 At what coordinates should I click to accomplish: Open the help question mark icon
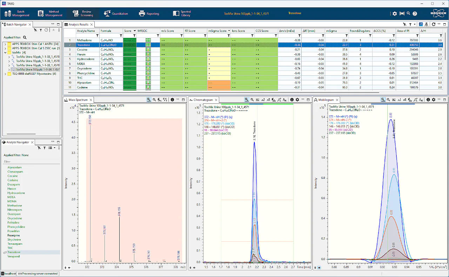pos(415,14)
